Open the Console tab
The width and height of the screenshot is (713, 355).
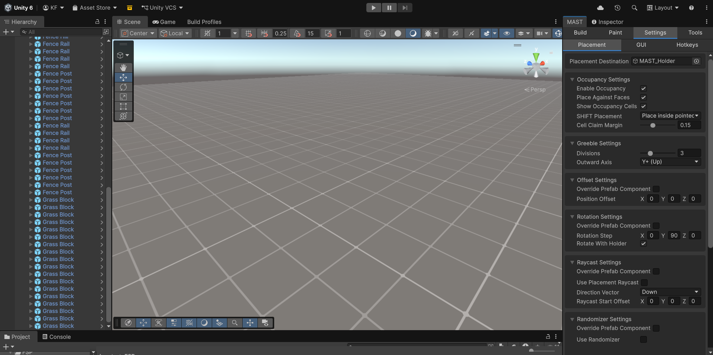point(56,337)
